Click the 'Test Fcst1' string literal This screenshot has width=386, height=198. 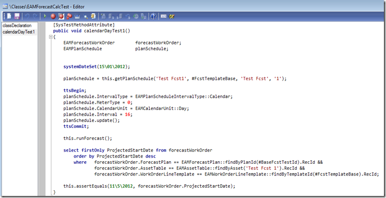(171, 78)
